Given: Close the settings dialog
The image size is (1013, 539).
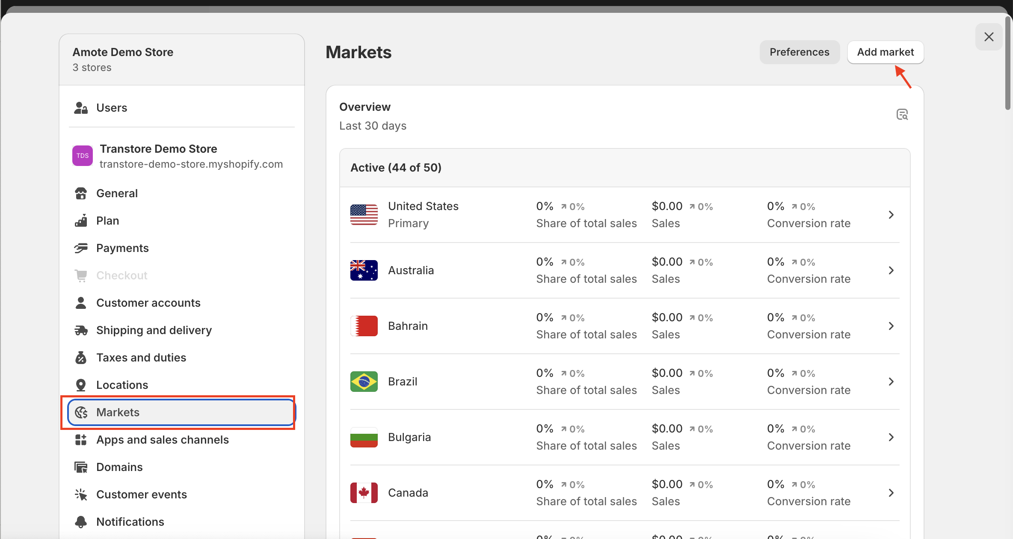Looking at the screenshot, I should (989, 37).
